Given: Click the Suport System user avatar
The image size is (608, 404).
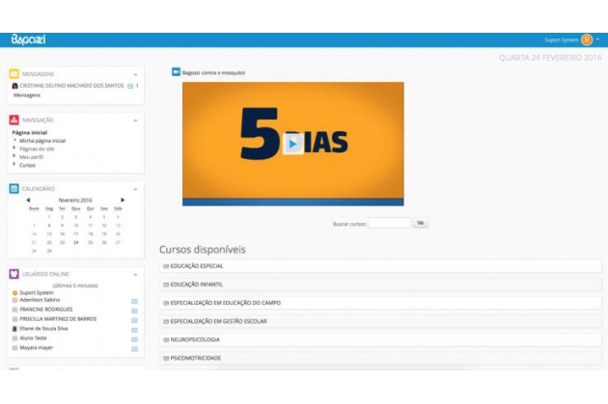Looking at the screenshot, I should pyautogui.click(x=587, y=40).
